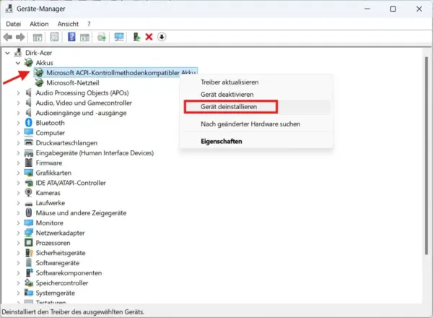Click the Netzwerkadapter icon
This screenshot has width=433, height=318.
[x=28, y=233]
